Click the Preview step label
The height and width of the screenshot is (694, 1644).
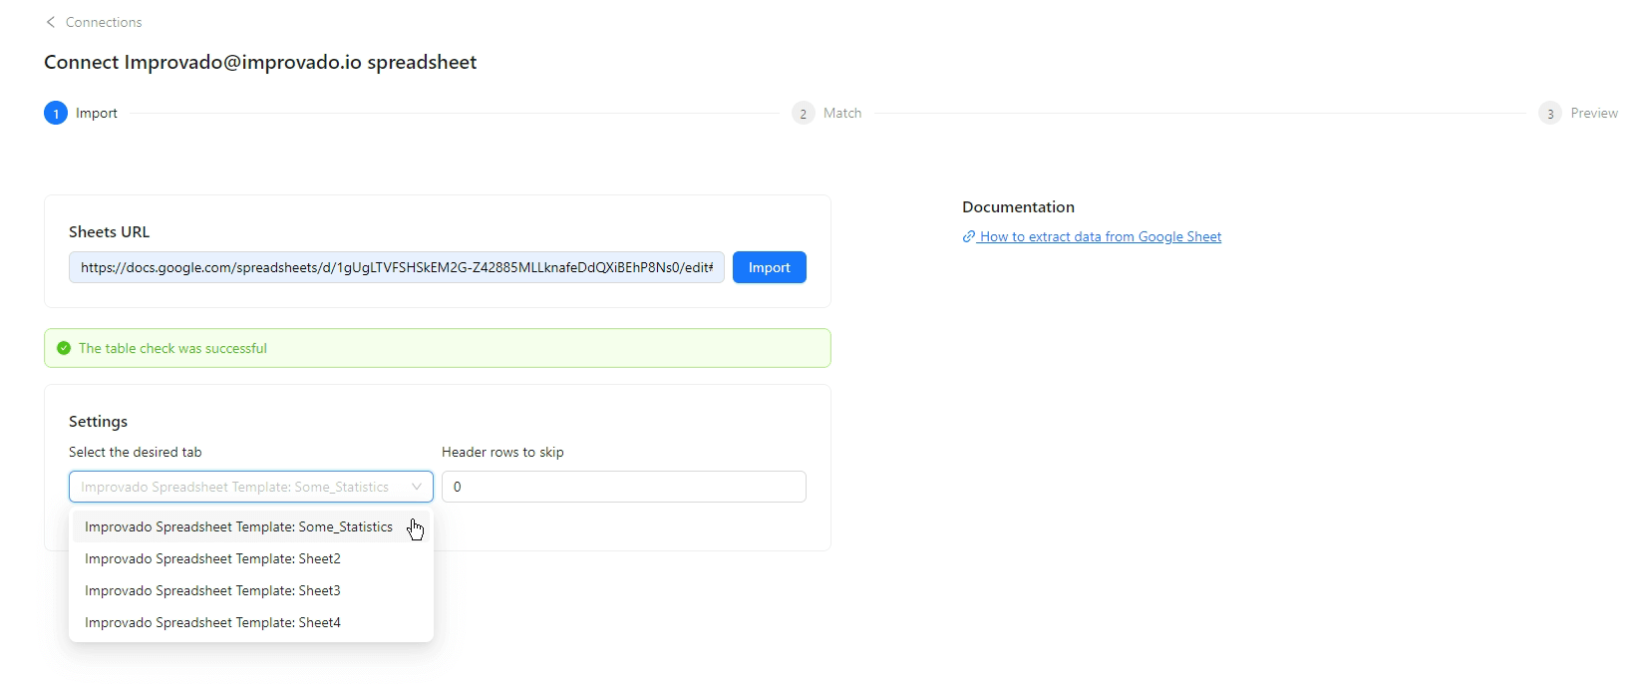[x=1594, y=113]
